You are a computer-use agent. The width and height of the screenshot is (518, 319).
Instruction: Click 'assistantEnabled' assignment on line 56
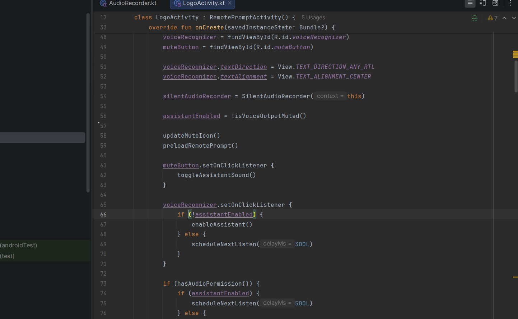192,116
